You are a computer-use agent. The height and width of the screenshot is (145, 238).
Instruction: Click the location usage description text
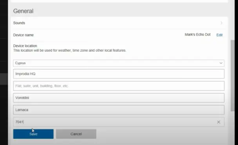point(70,51)
